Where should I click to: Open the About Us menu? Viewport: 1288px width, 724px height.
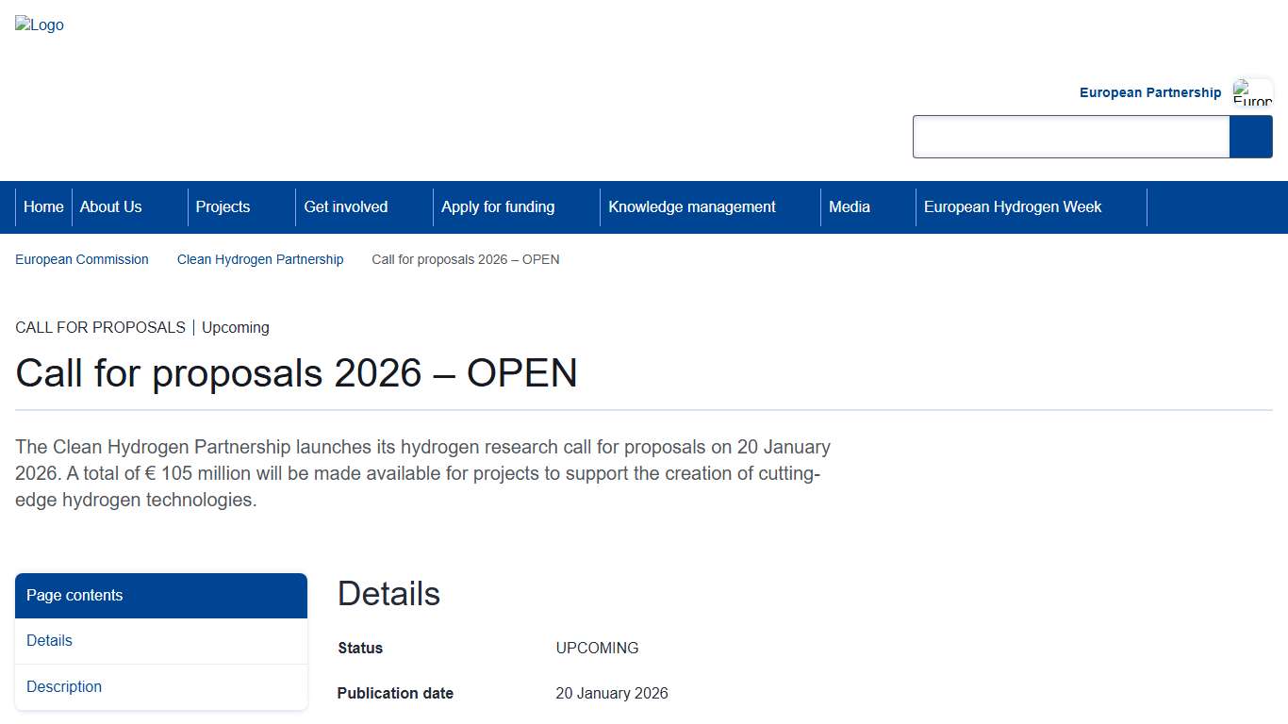coord(110,206)
